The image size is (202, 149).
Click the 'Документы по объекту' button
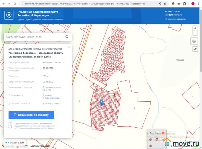[x=31, y=115]
